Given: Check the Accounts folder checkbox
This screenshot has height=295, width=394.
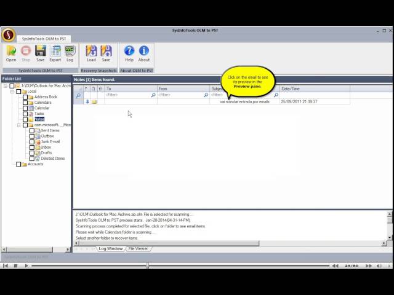Looking at the screenshot, I should (x=18, y=164).
